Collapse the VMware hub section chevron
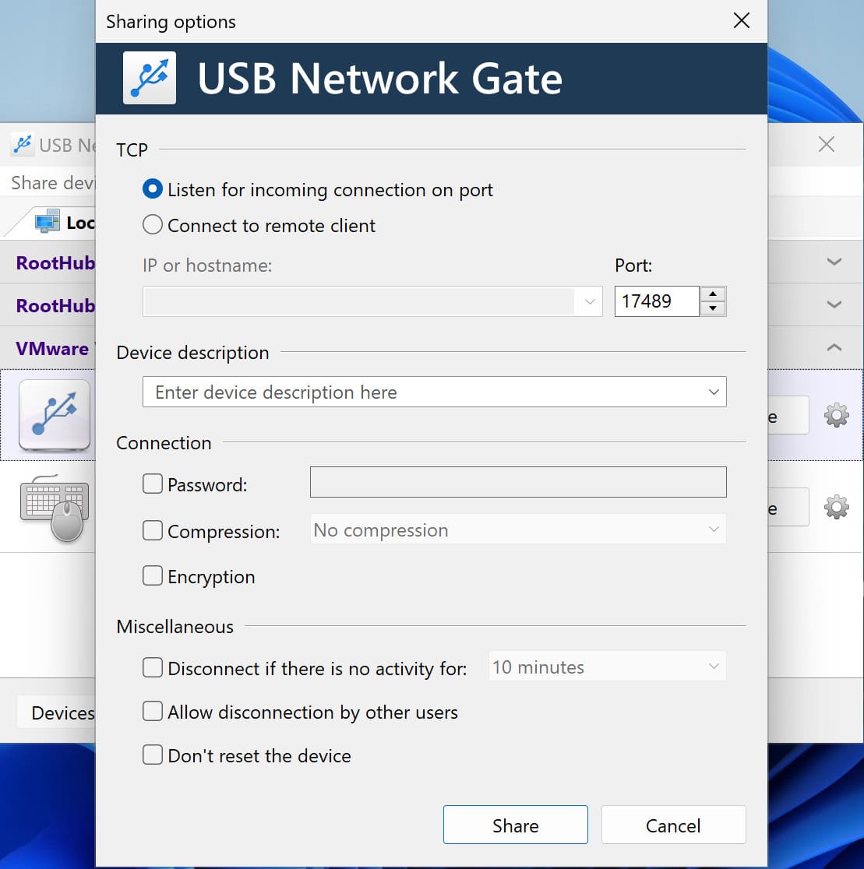The image size is (864, 869). (x=834, y=347)
